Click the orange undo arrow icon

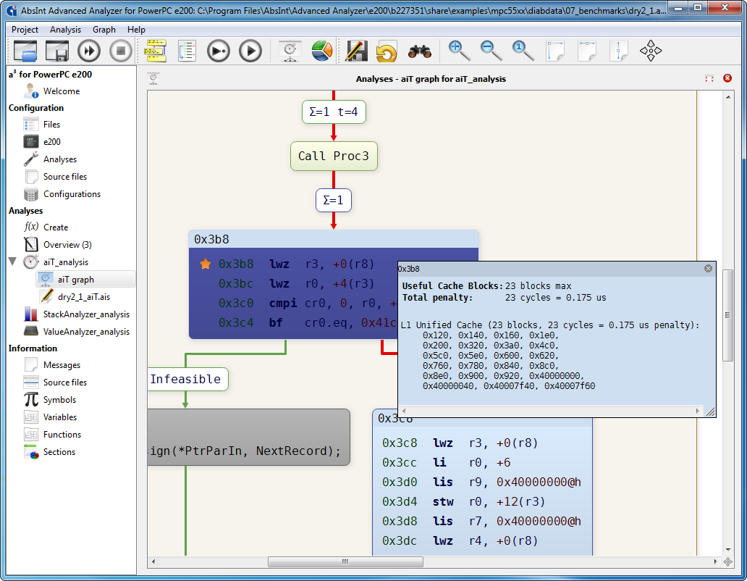[387, 51]
